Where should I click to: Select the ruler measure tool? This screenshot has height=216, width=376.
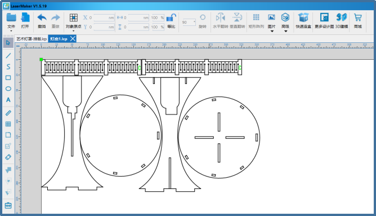coord(8,113)
